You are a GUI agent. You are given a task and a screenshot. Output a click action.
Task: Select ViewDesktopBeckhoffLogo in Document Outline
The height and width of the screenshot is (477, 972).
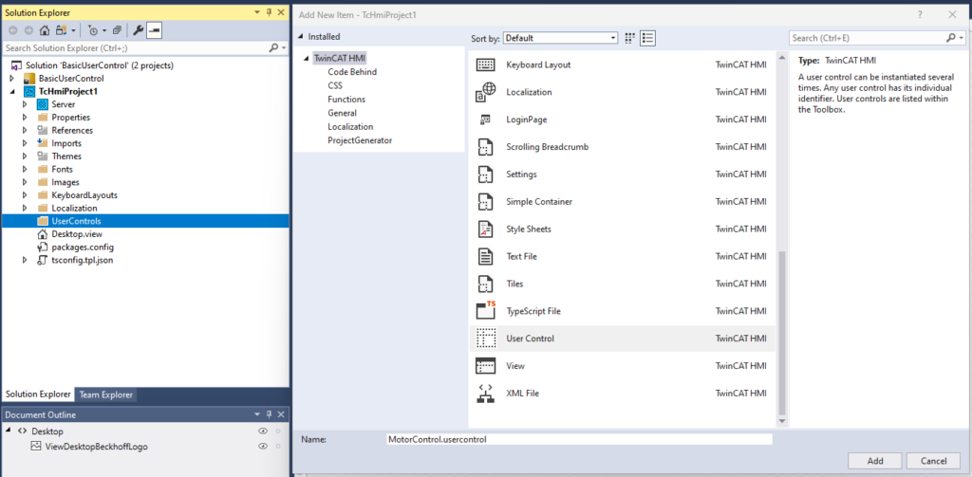[97, 446]
